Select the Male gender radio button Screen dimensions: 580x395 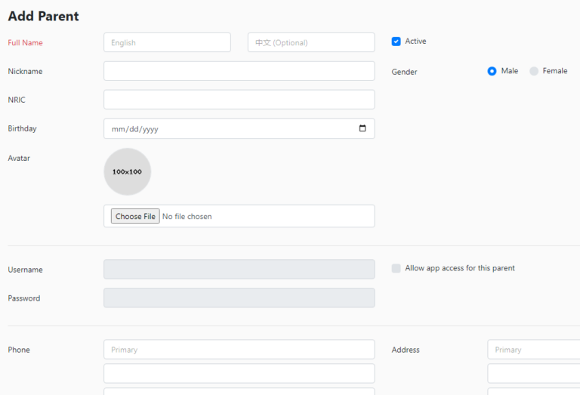(492, 71)
